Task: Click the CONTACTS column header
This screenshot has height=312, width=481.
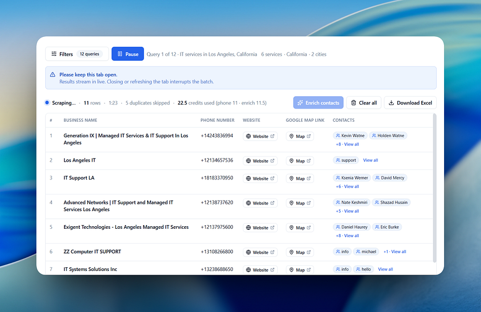Action: 344,120
